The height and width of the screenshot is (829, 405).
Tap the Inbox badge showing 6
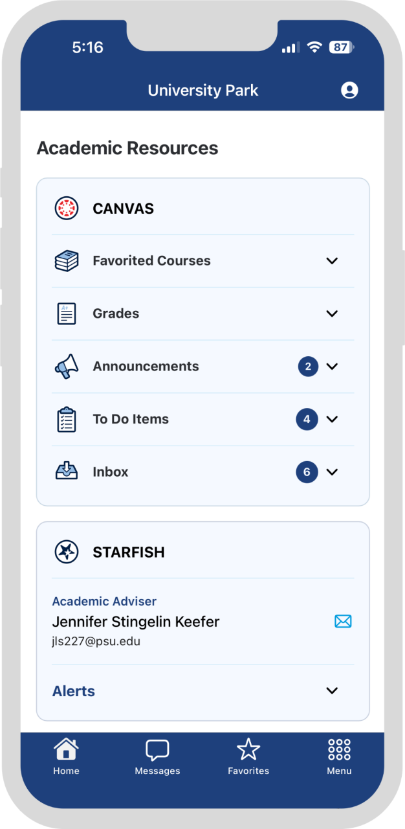[307, 472]
